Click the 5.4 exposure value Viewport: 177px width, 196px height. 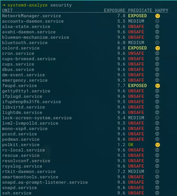click(121, 118)
